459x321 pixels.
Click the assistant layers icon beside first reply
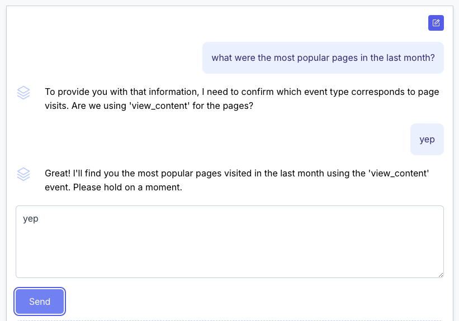point(23,93)
